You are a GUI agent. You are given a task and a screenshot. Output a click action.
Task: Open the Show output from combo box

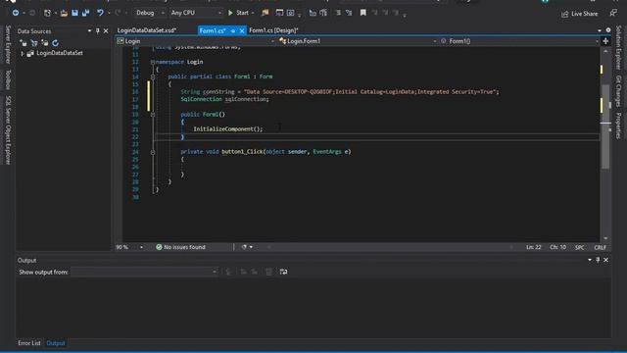tap(144, 273)
